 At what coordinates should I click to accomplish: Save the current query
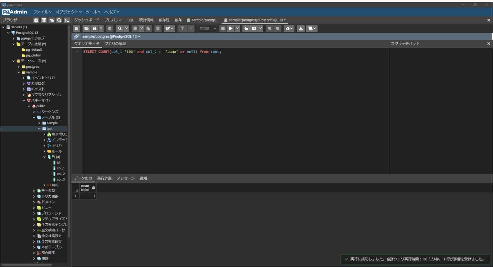pos(94,29)
